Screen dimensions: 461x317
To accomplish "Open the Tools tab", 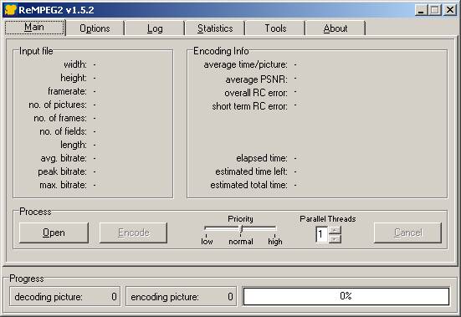I will pyautogui.click(x=275, y=28).
